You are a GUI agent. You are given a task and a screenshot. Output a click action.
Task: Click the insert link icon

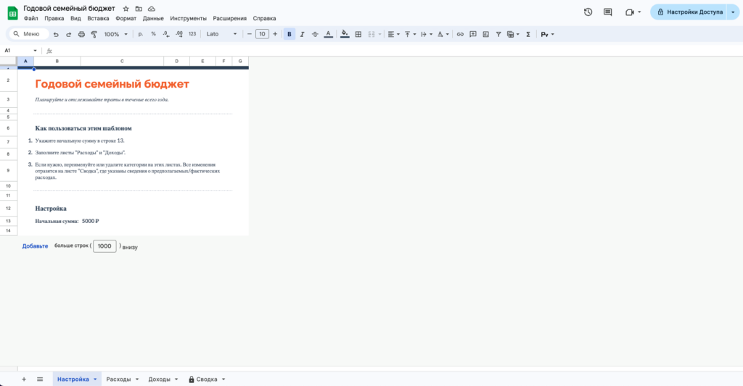[460, 34]
